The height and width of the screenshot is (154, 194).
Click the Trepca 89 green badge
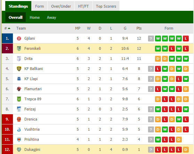(19, 99)
